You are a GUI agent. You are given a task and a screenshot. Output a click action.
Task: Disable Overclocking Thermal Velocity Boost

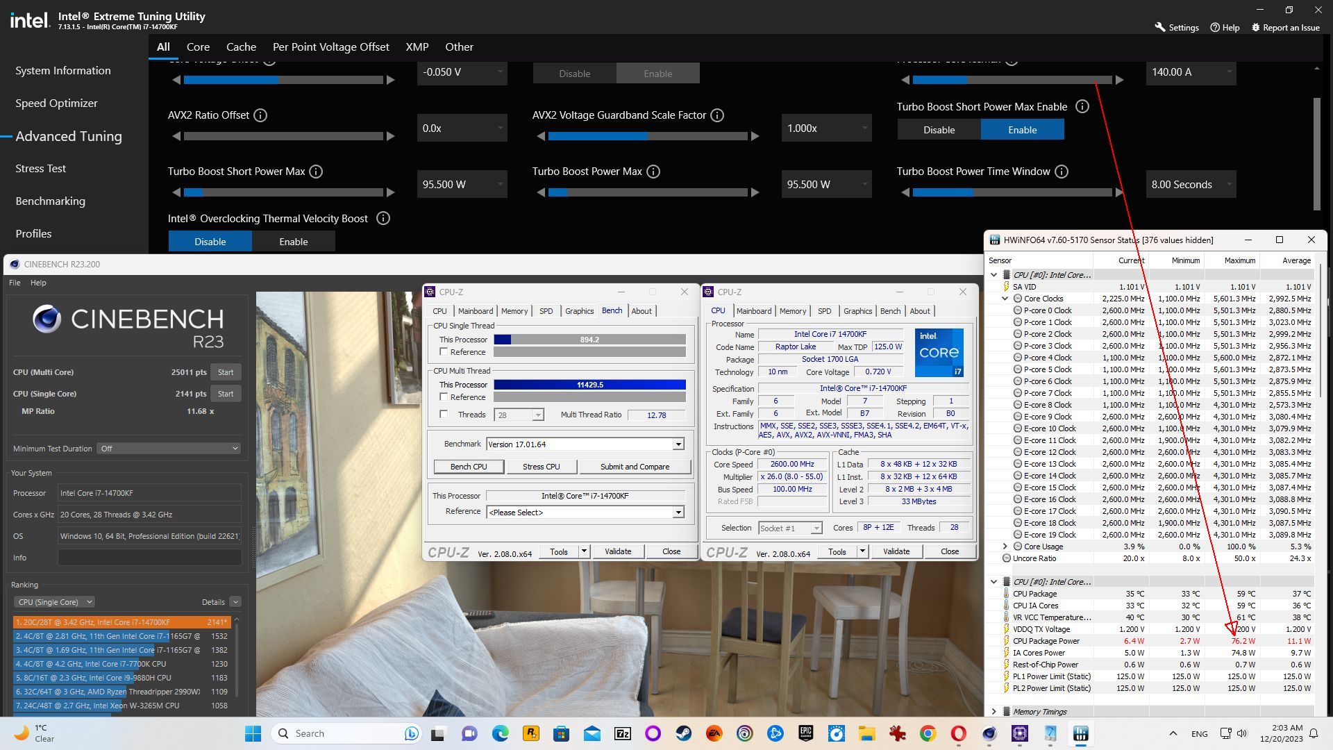[x=210, y=242]
